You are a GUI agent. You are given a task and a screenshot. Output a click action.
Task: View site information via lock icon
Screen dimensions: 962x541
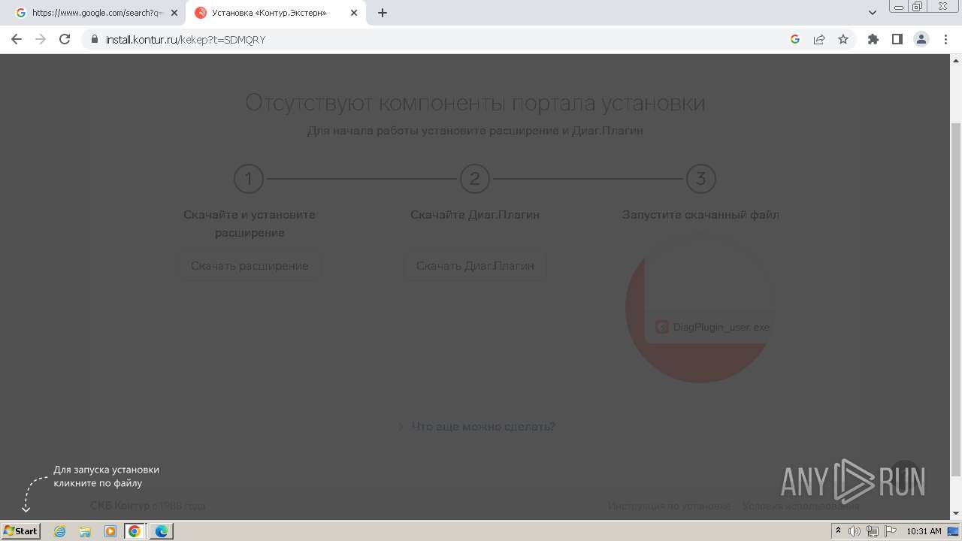95,39
